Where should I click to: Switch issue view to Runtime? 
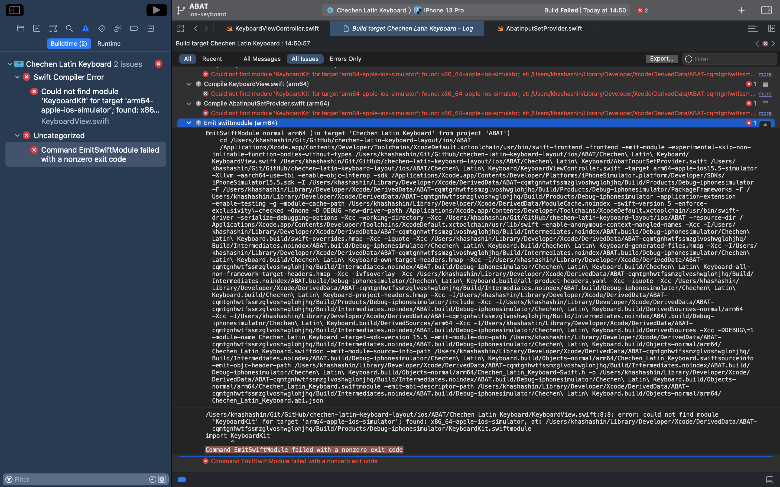(109, 44)
